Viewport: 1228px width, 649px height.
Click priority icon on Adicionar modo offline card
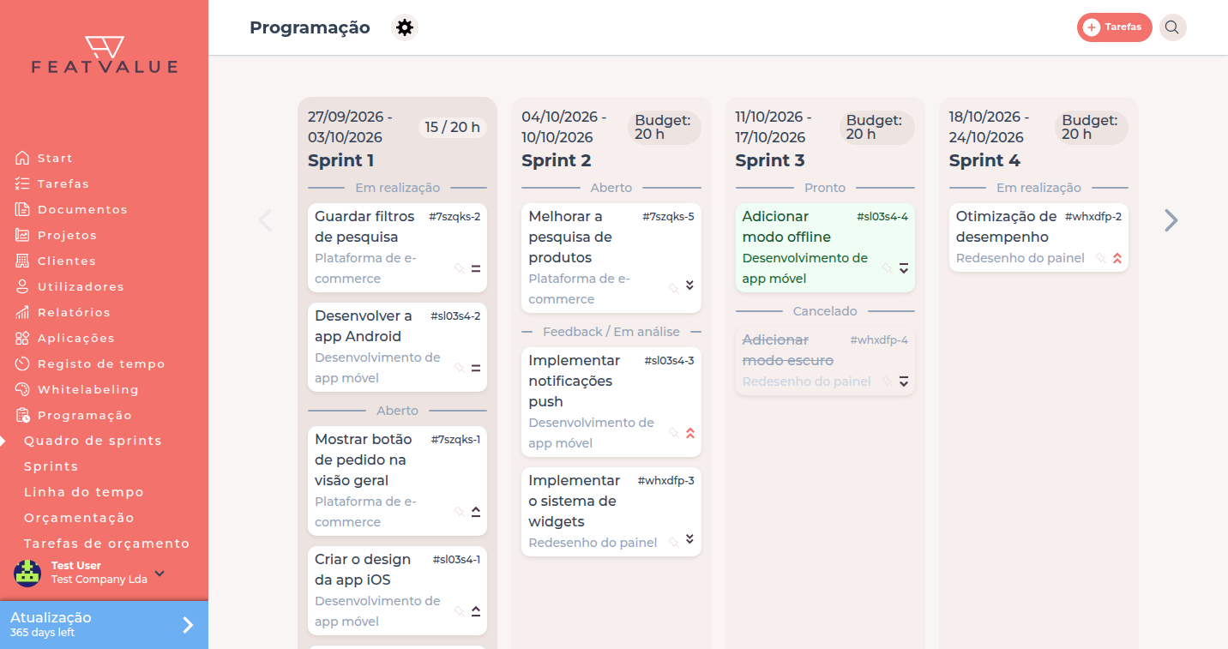click(903, 268)
